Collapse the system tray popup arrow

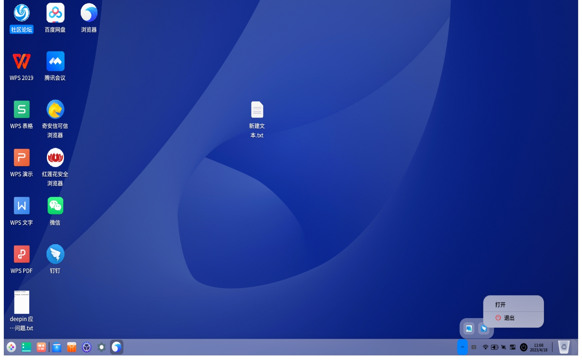462,347
